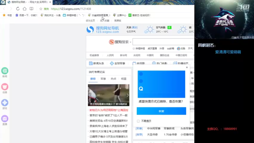Go back with the back arrow

[x=4, y=9]
